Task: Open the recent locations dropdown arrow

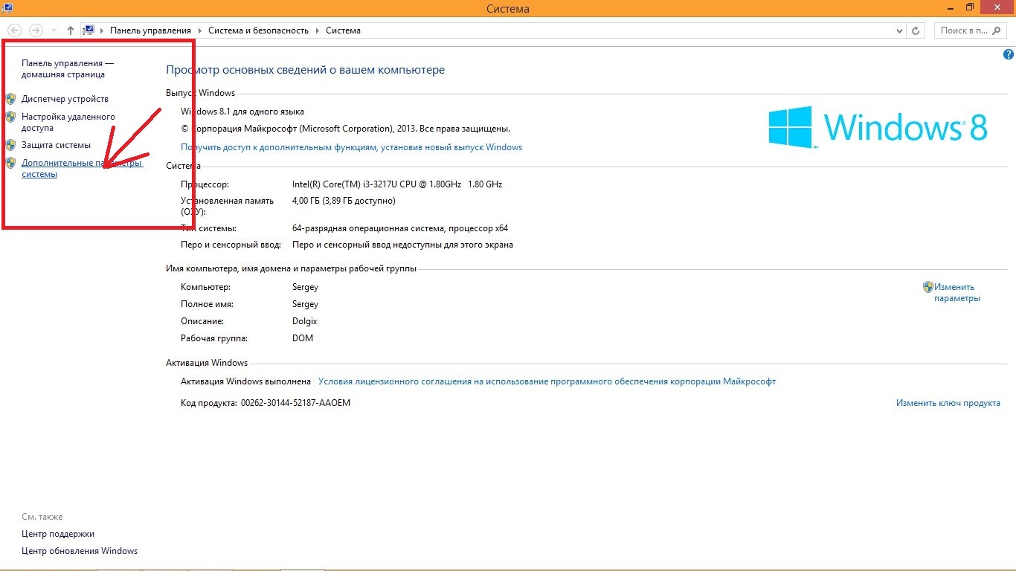Action: [x=54, y=30]
